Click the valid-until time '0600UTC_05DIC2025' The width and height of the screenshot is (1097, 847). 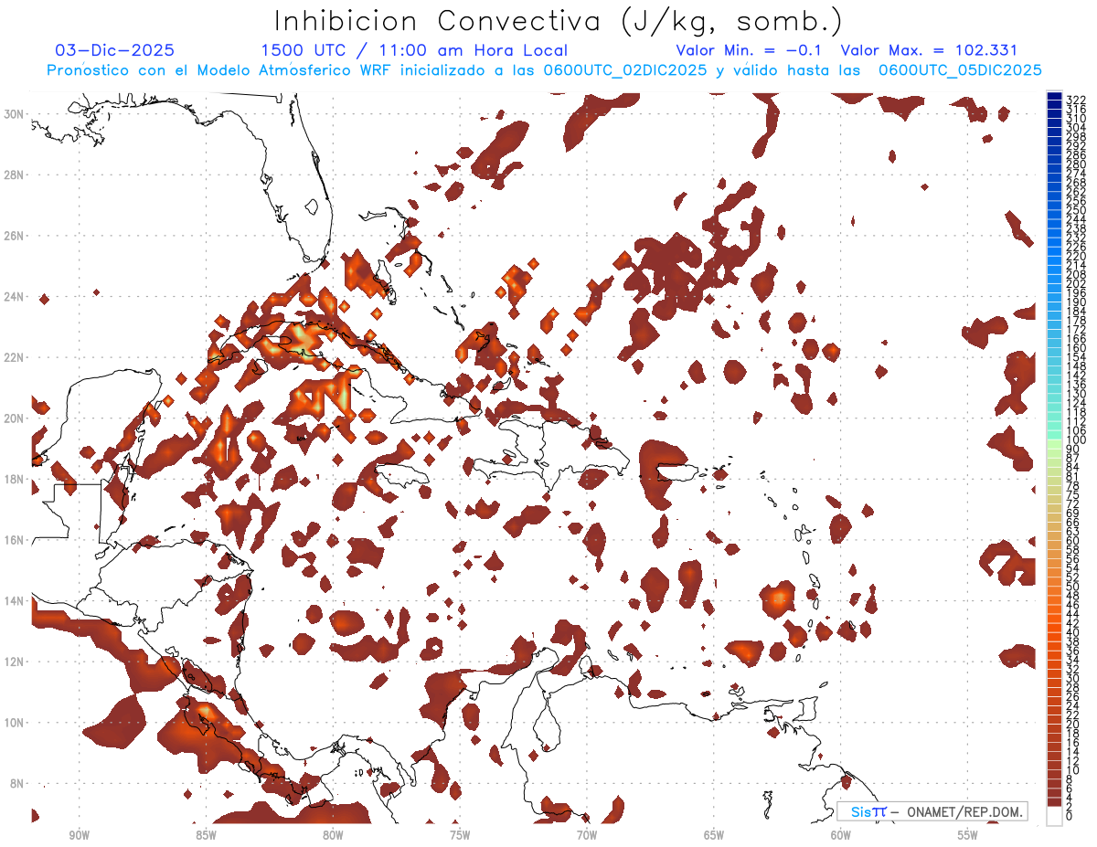[x=960, y=70]
